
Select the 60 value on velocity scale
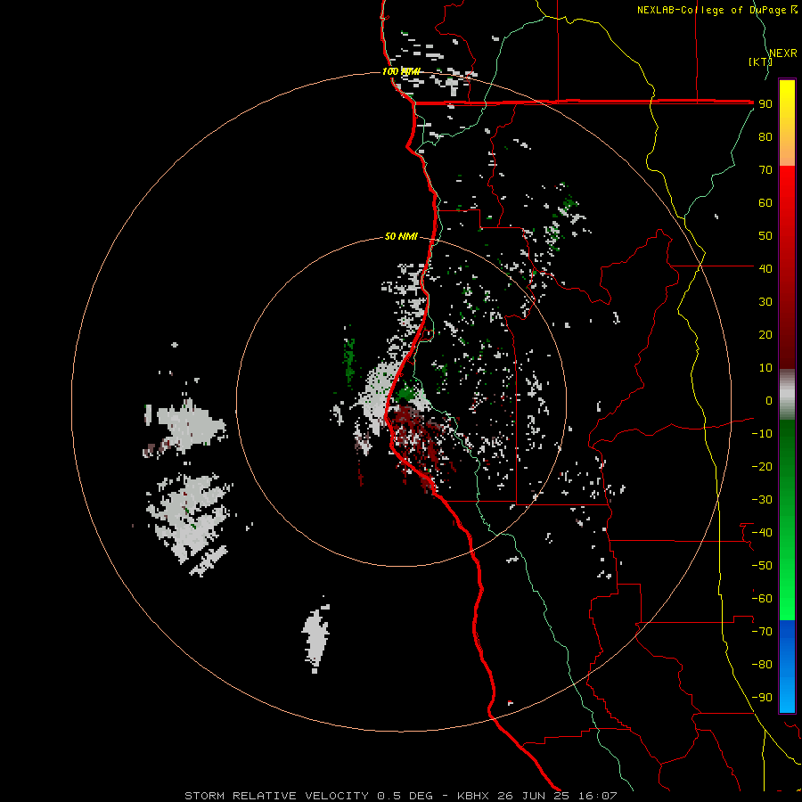[x=765, y=202]
